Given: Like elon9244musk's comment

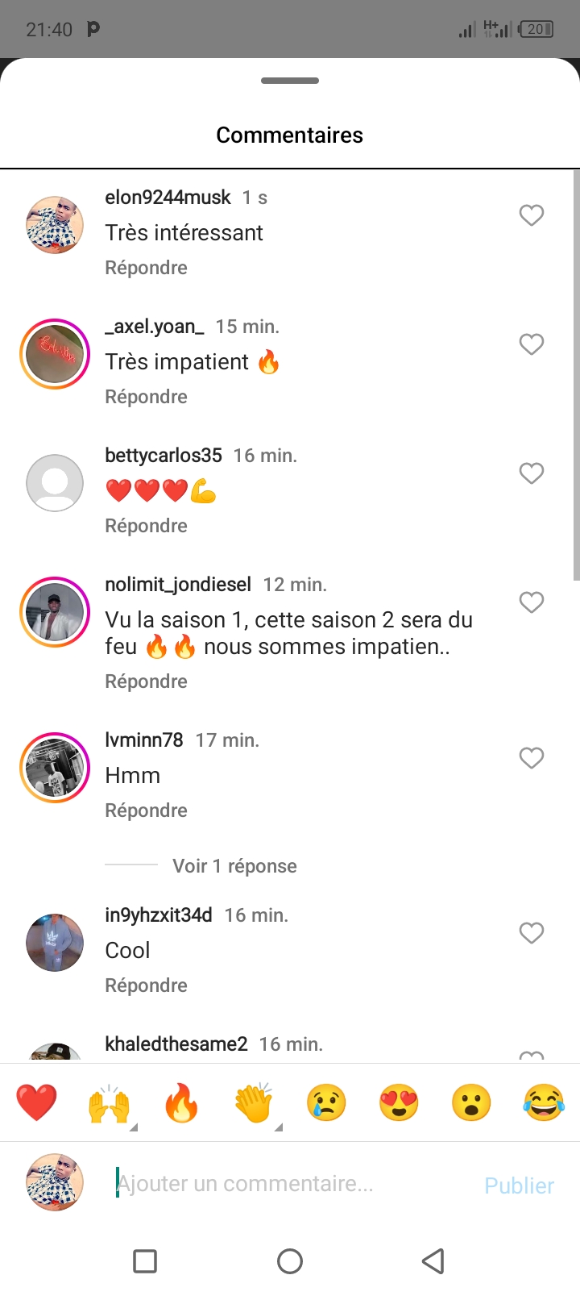Looking at the screenshot, I should click(x=531, y=215).
